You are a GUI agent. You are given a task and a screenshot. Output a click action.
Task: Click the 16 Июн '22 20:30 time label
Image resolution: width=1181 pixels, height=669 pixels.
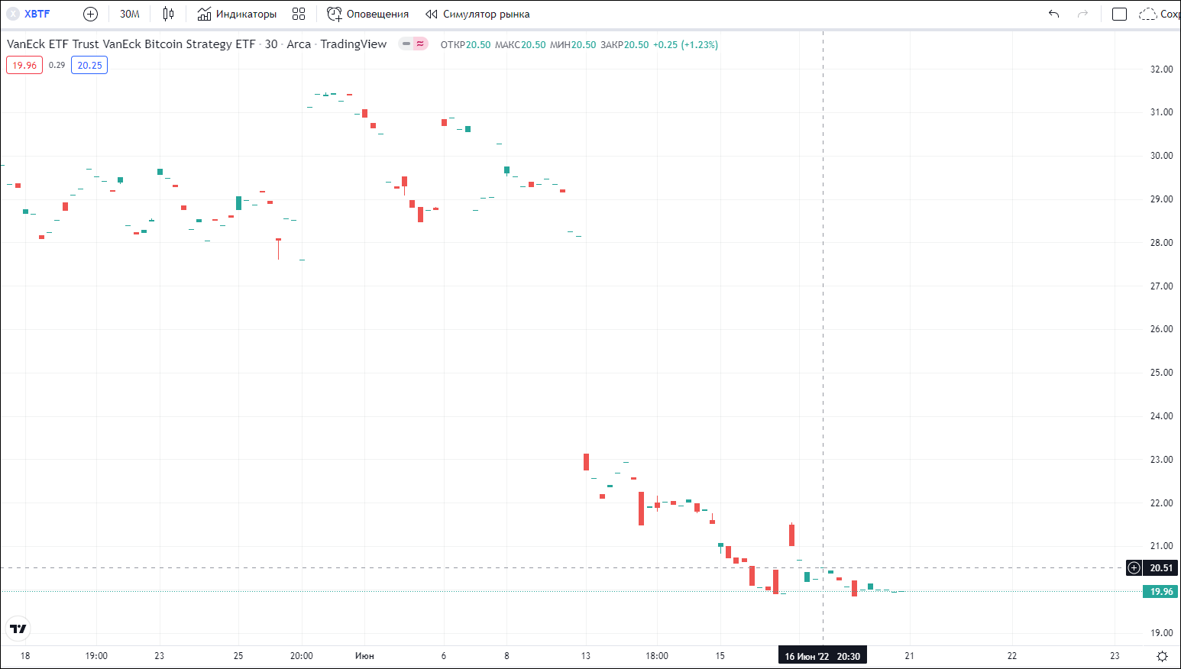[822, 656]
